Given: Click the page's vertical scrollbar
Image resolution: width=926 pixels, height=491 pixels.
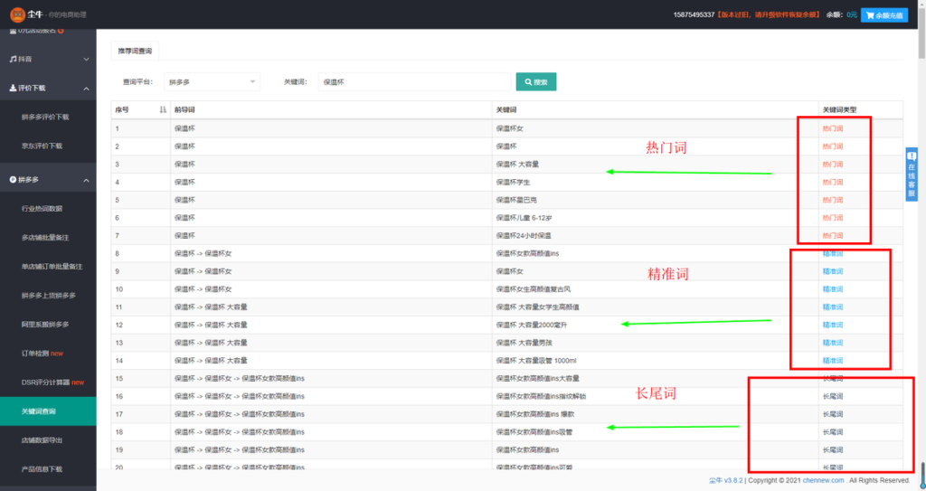Looking at the screenshot, I should coord(921,245).
